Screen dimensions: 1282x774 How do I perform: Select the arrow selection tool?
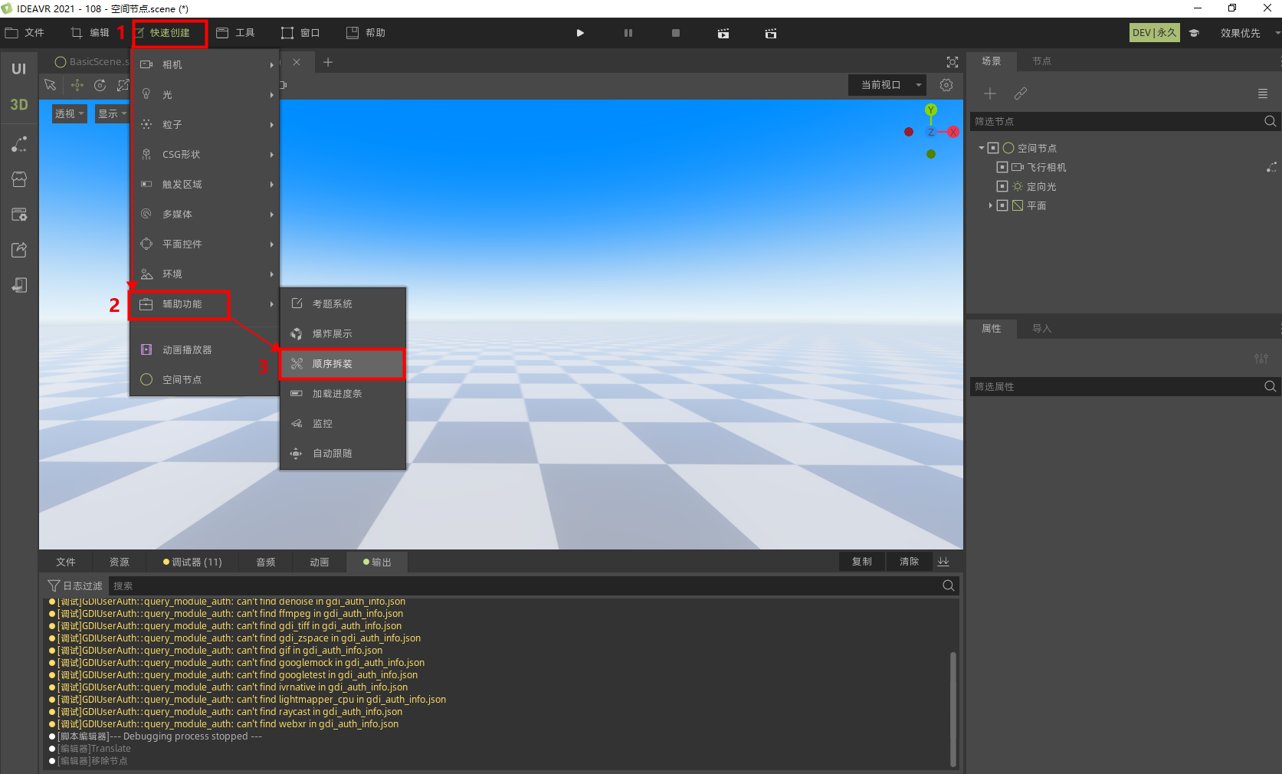[x=51, y=85]
